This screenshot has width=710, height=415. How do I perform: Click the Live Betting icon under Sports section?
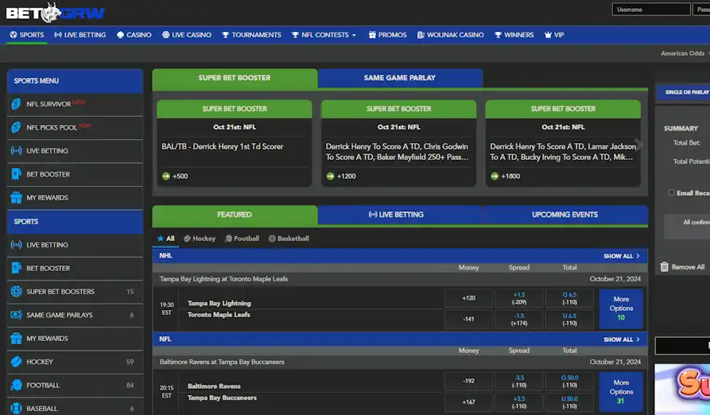tap(16, 245)
